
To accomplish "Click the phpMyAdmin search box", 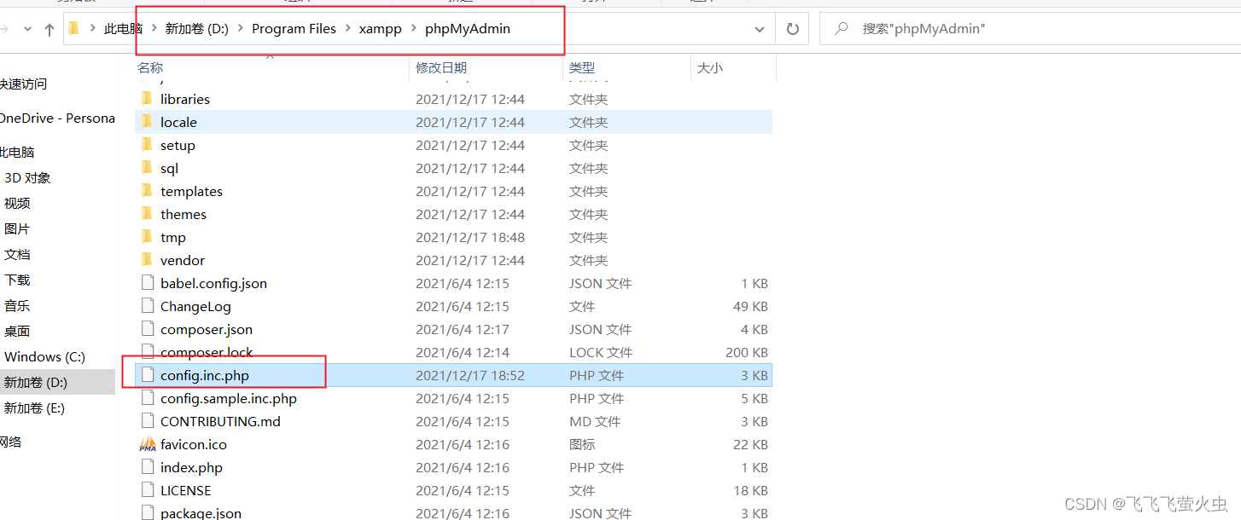I will point(1029,29).
